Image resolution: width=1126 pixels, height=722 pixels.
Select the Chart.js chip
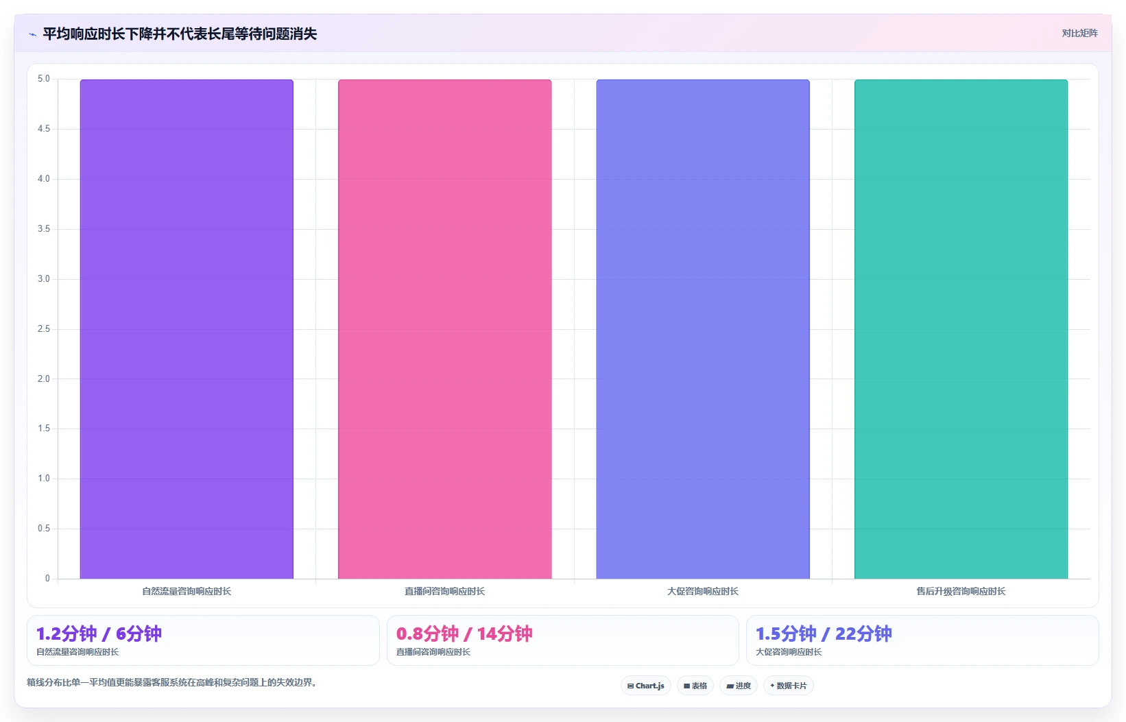tap(645, 686)
